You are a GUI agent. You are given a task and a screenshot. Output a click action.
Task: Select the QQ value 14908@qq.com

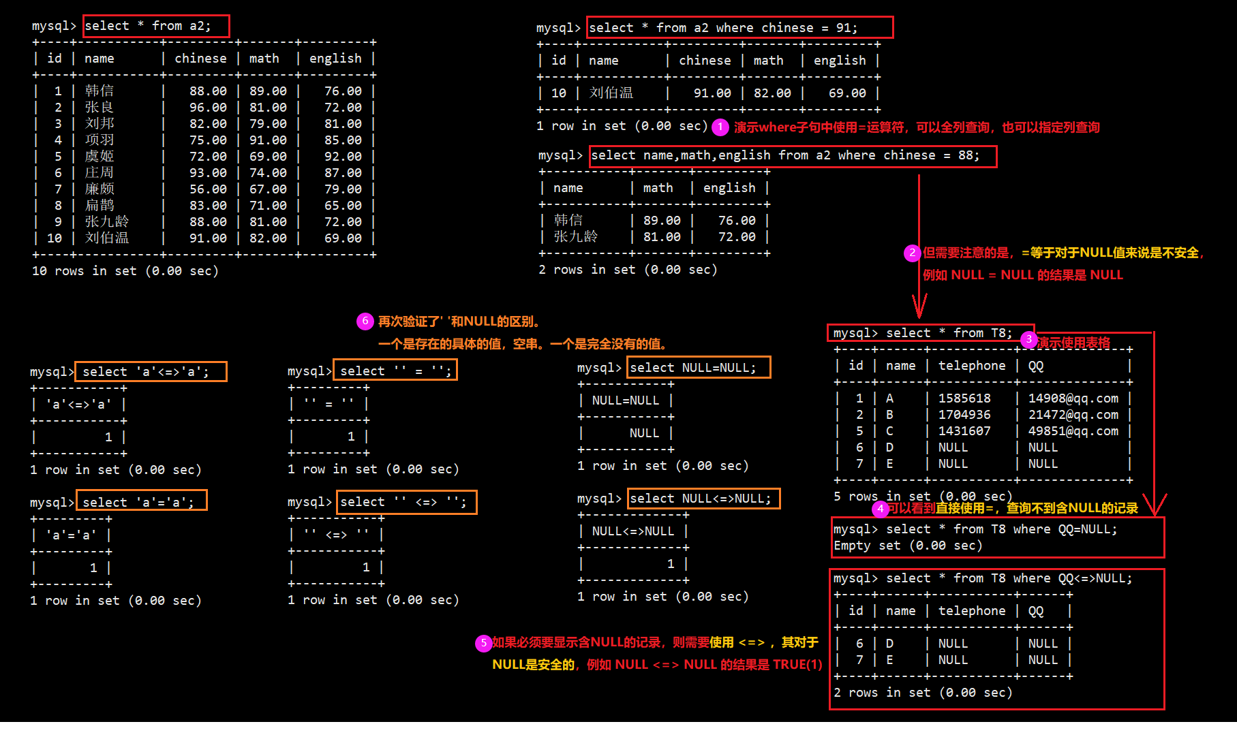point(1073,398)
